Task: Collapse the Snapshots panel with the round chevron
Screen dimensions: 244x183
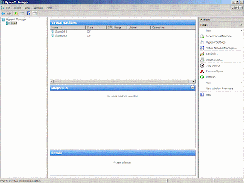Action: (x=192, y=87)
